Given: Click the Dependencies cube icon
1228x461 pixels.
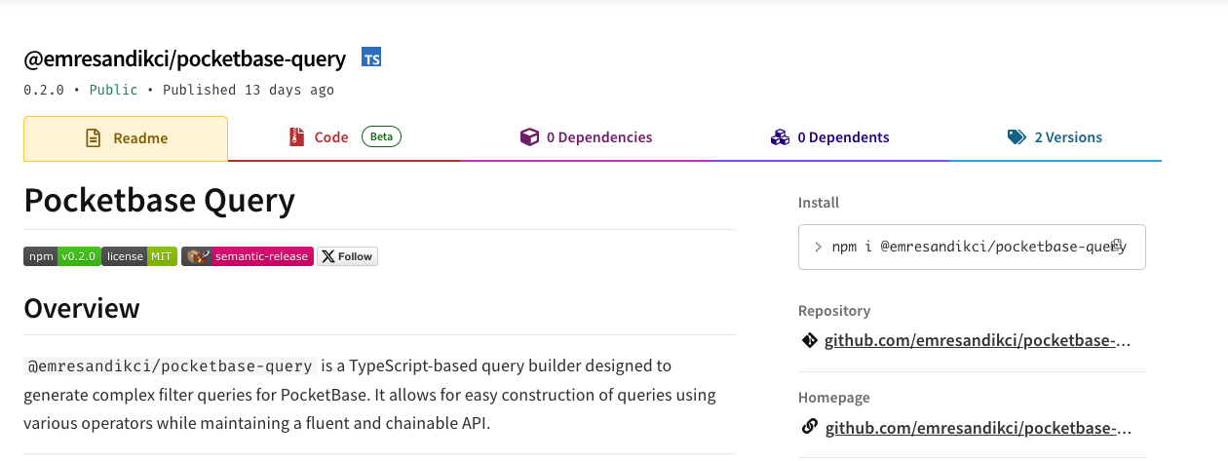Looking at the screenshot, I should pyautogui.click(x=529, y=137).
